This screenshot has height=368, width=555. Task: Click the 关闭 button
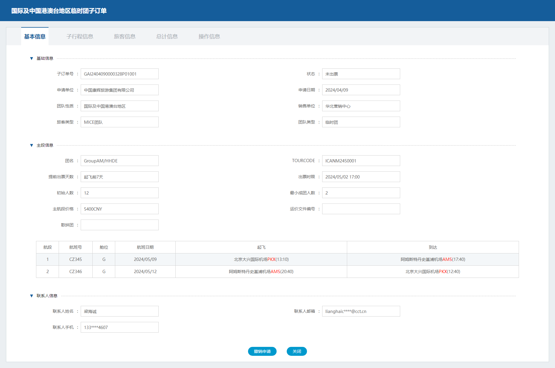click(297, 351)
